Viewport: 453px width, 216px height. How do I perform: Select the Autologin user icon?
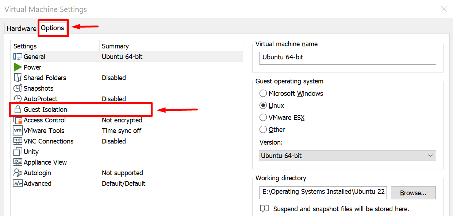coord(18,173)
